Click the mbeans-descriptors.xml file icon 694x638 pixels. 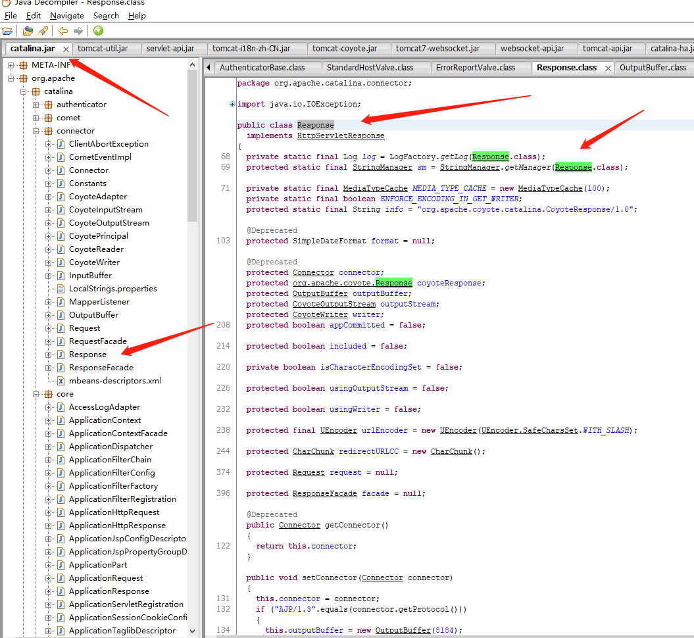[x=61, y=381]
